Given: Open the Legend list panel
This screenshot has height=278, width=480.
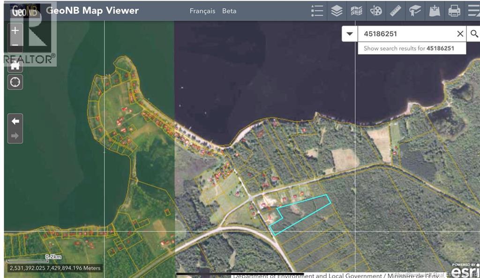Looking at the screenshot, I should pyautogui.click(x=317, y=10).
